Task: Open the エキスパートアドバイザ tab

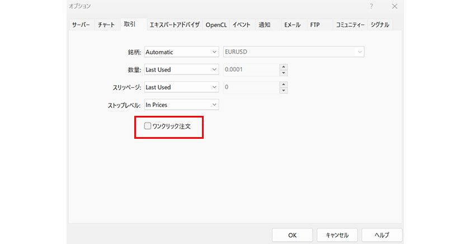Action: coord(174,25)
